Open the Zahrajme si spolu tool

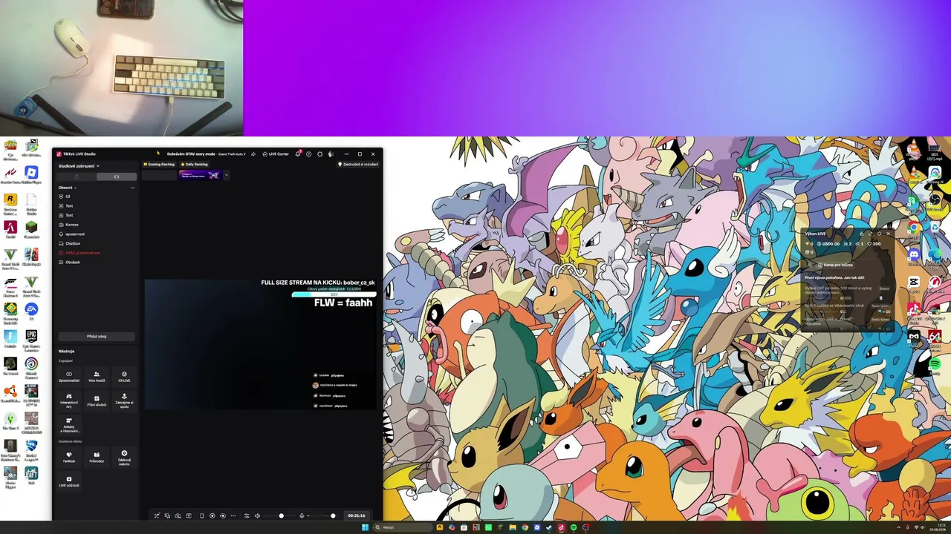pyautogui.click(x=124, y=400)
